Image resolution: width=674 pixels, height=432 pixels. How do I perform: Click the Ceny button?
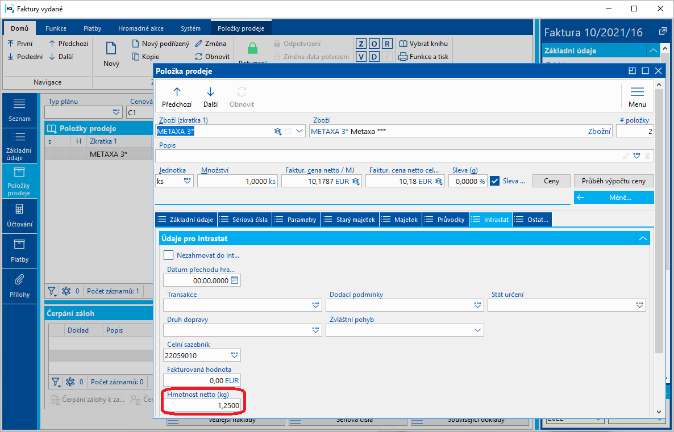(551, 181)
